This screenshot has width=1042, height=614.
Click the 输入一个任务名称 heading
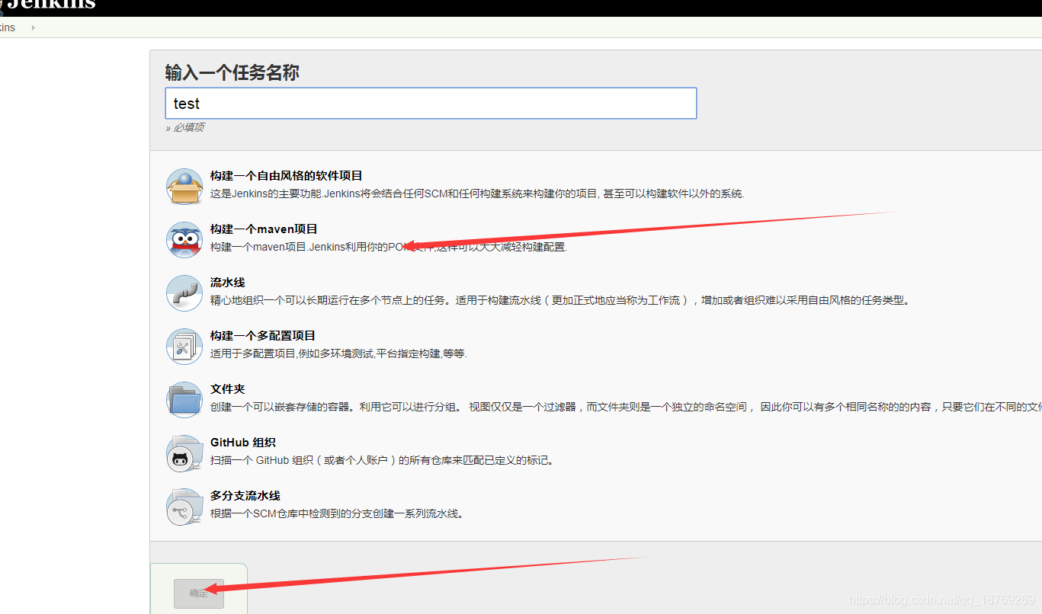[x=232, y=73]
